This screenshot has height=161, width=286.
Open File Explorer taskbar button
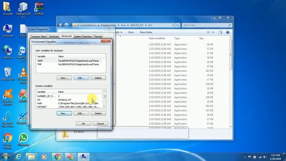coord(31,157)
